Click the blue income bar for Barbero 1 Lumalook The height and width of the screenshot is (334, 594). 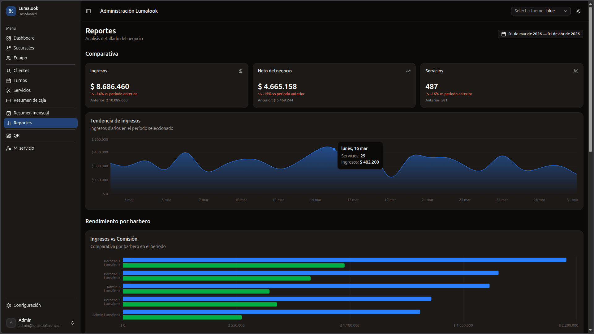click(x=344, y=260)
